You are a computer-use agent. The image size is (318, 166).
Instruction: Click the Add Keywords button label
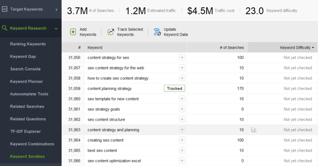[88, 32]
